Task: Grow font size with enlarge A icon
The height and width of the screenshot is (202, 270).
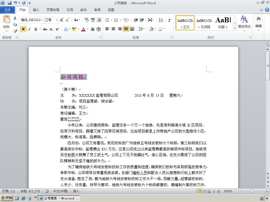Action: (x=61, y=20)
